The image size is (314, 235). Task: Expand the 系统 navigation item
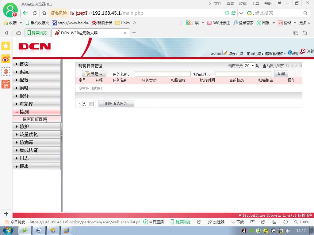(x=37, y=72)
